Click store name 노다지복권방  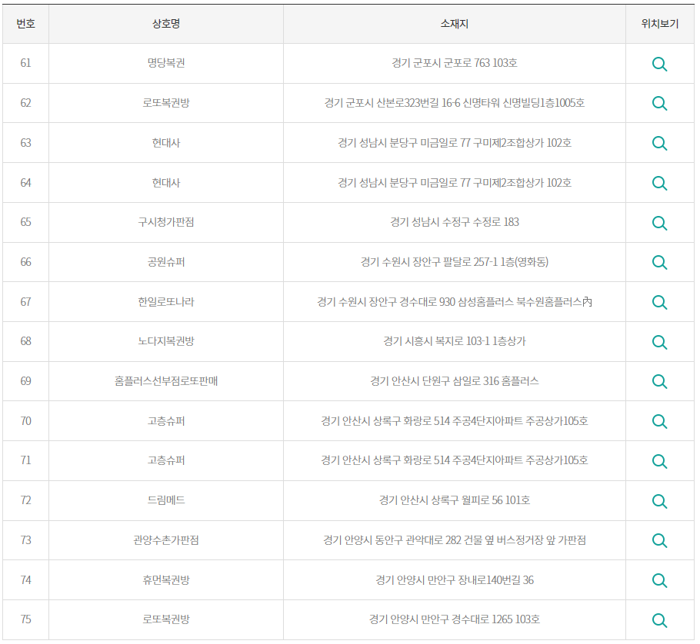click(166, 341)
